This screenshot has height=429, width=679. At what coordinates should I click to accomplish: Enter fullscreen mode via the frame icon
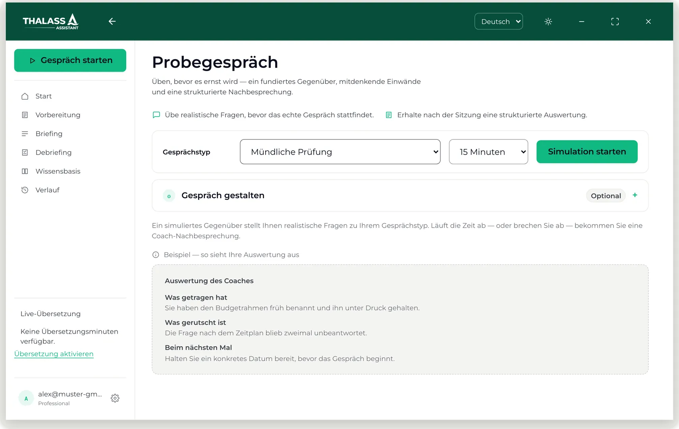point(615,21)
